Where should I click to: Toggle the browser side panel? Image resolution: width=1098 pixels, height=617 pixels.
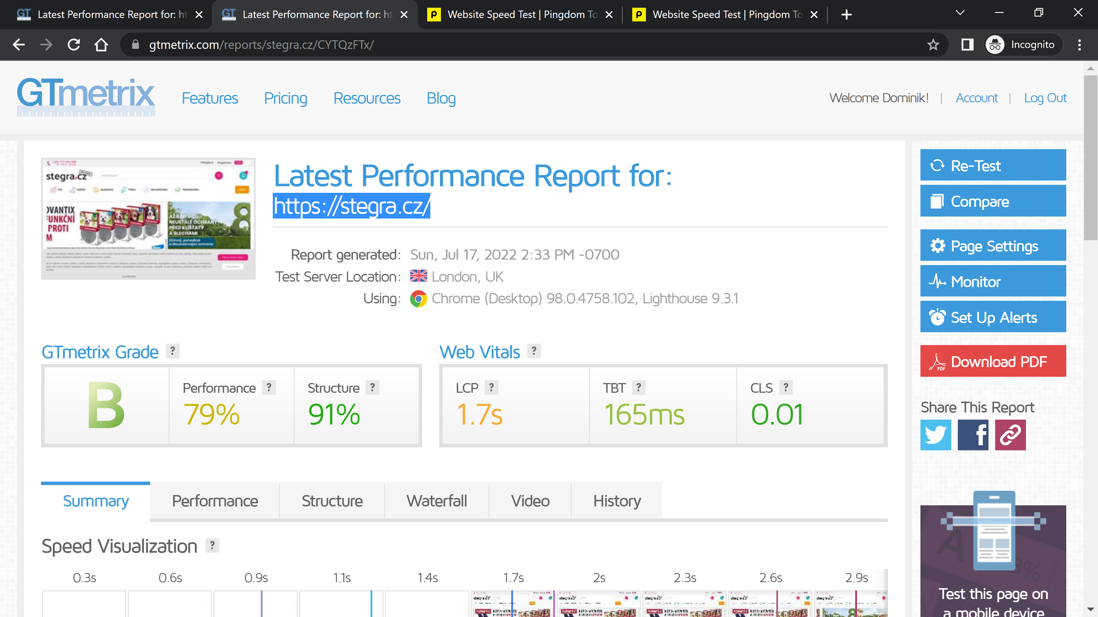click(967, 45)
